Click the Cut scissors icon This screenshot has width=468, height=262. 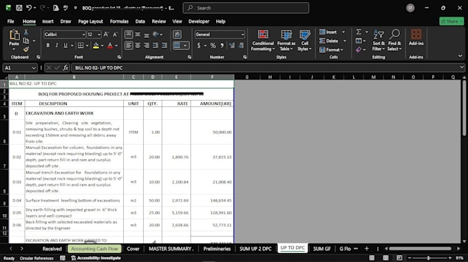[26, 32]
